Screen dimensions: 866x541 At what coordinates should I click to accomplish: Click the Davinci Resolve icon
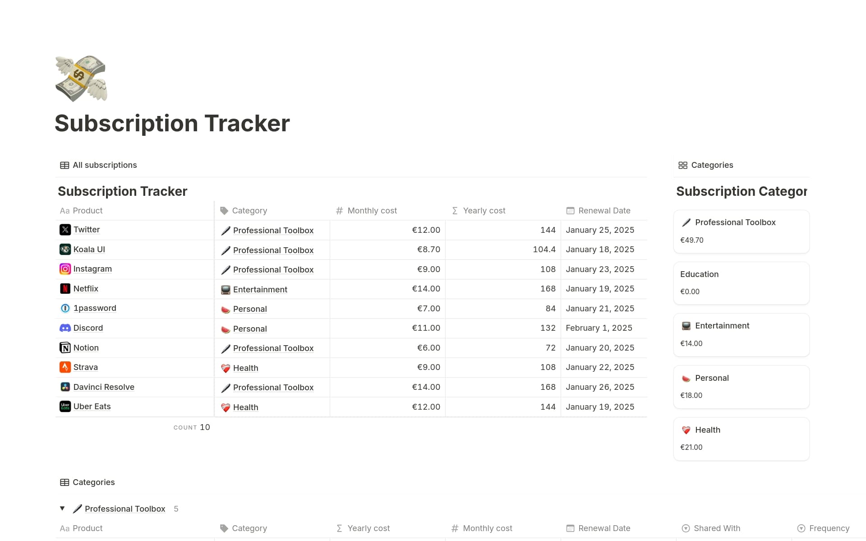(65, 387)
